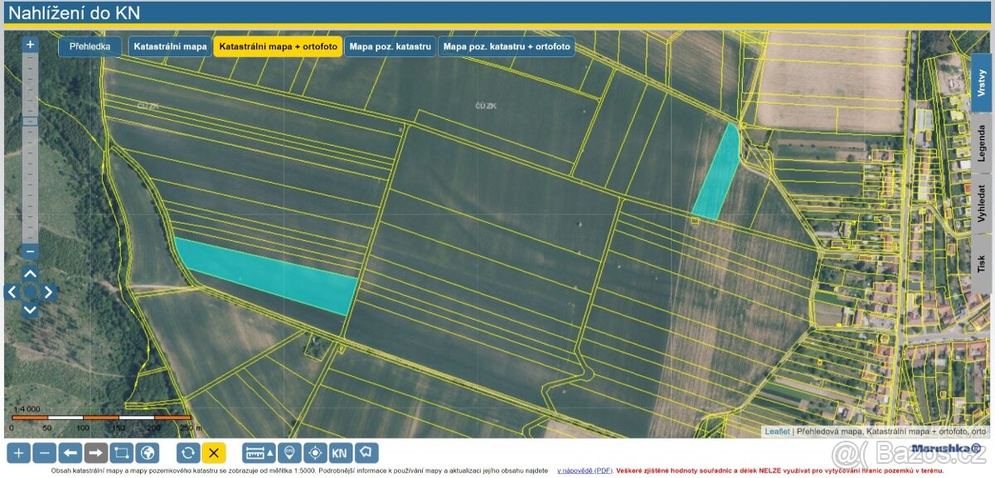Click the vertical zoom slider handle
Viewport: 995px width, 478px height.
(30, 121)
